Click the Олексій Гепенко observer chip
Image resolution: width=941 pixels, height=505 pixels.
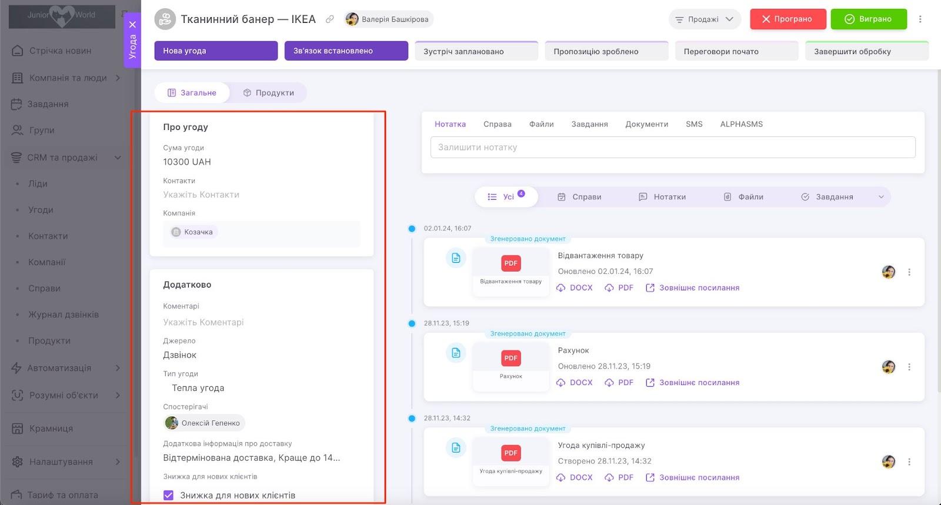[x=204, y=423]
